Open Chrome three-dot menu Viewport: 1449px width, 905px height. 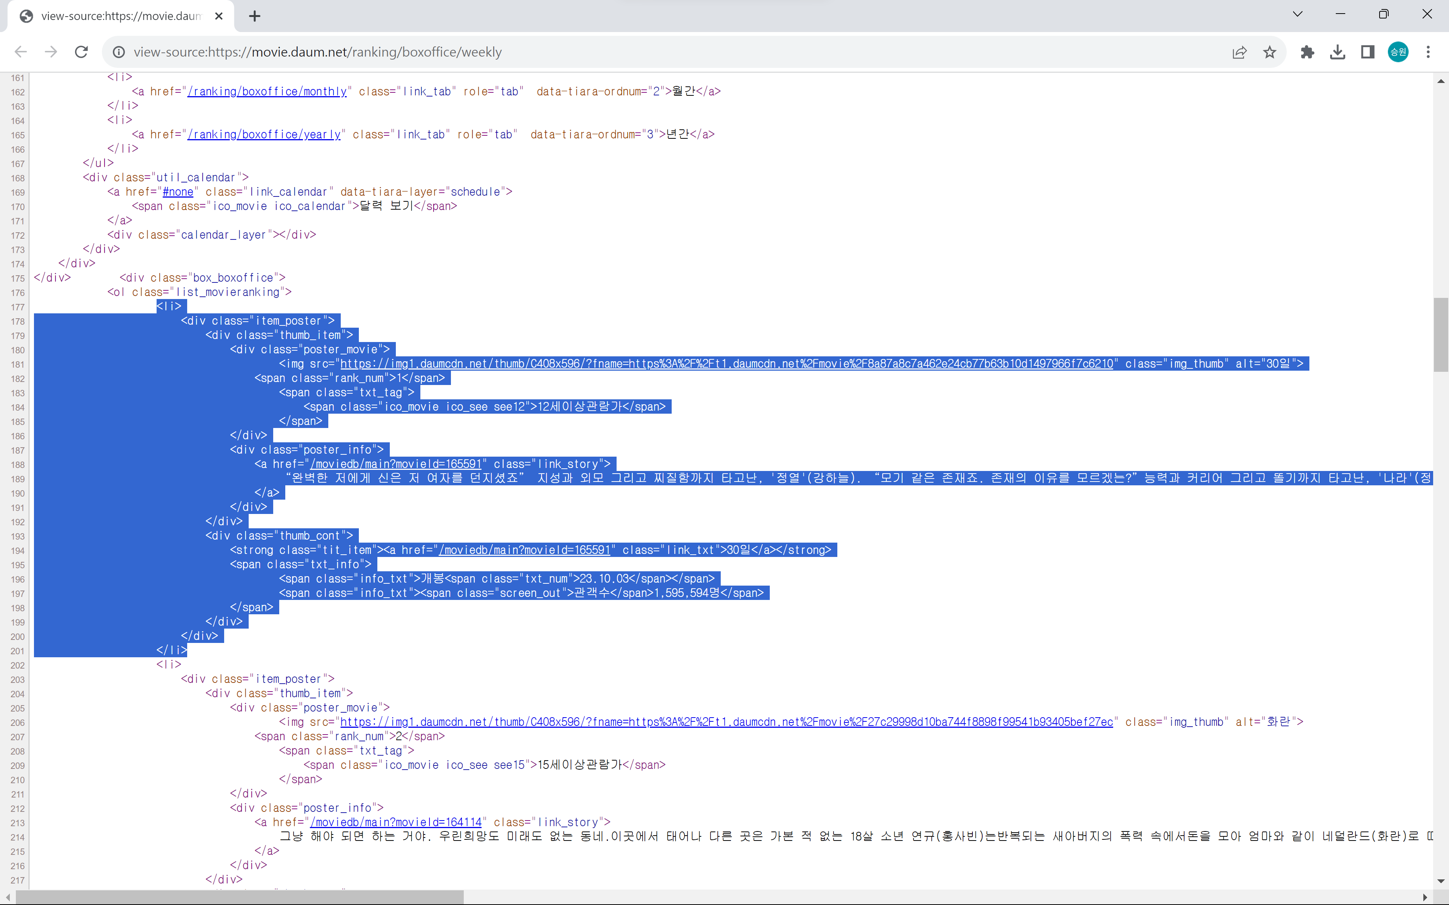(x=1428, y=52)
